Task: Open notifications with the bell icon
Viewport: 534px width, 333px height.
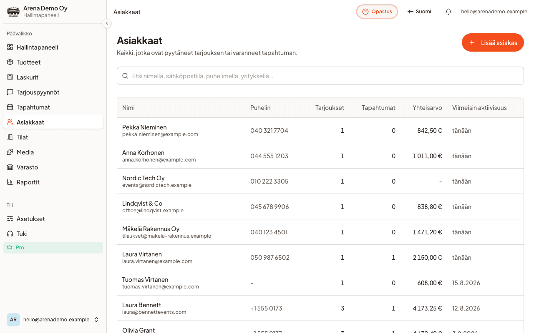Action: [x=448, y=12]
